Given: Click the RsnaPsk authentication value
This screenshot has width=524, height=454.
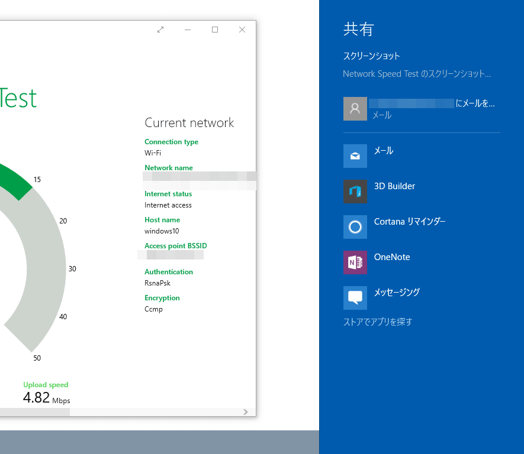Looking at the screenshot, I should pyautogui.click(x=157, y=283).
